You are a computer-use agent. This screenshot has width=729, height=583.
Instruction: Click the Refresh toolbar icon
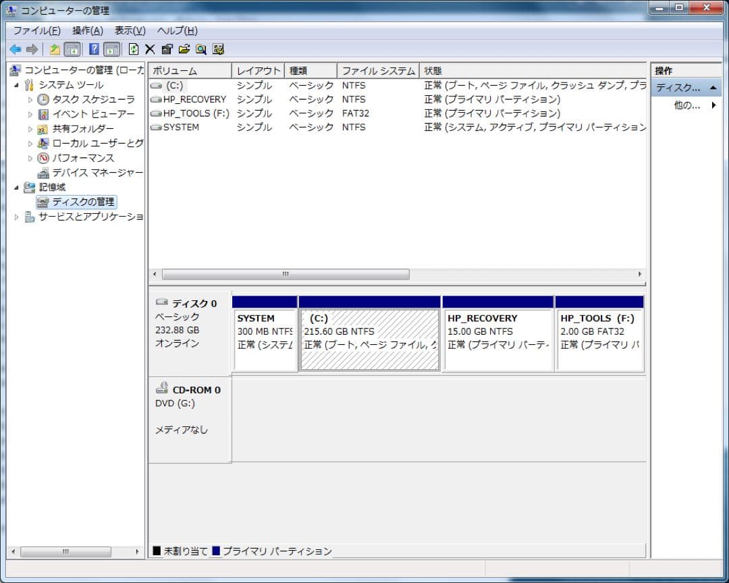point(134,49)
